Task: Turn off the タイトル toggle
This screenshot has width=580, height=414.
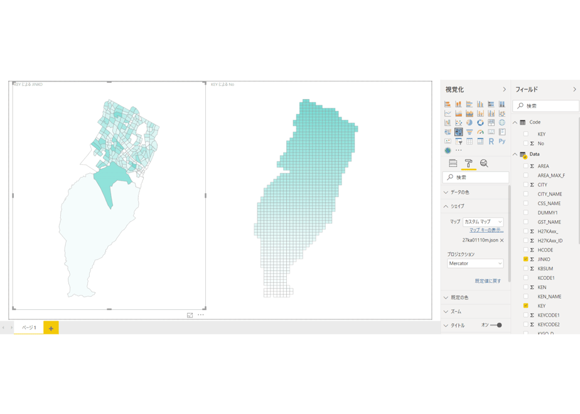Action: click(496, 326)
